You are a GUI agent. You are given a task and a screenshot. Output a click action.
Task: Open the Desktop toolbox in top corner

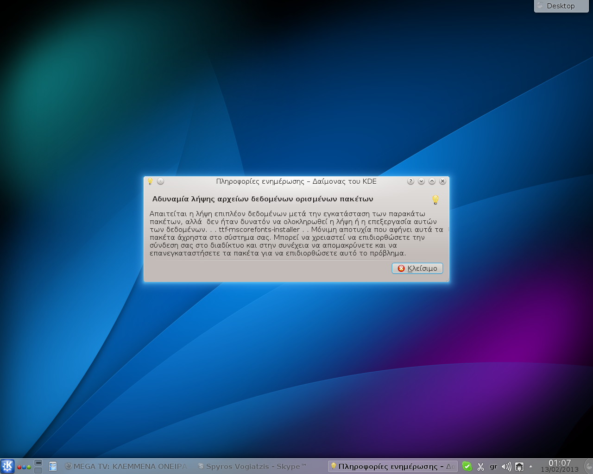coord(561,6)
